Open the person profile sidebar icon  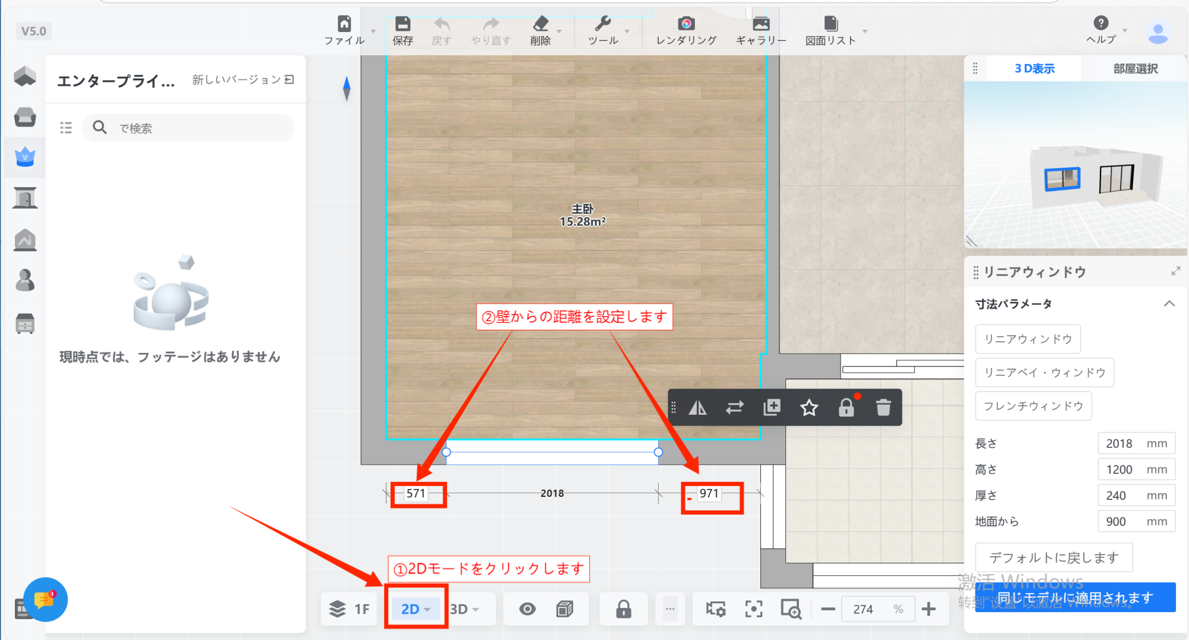click(x=25, y=280)
